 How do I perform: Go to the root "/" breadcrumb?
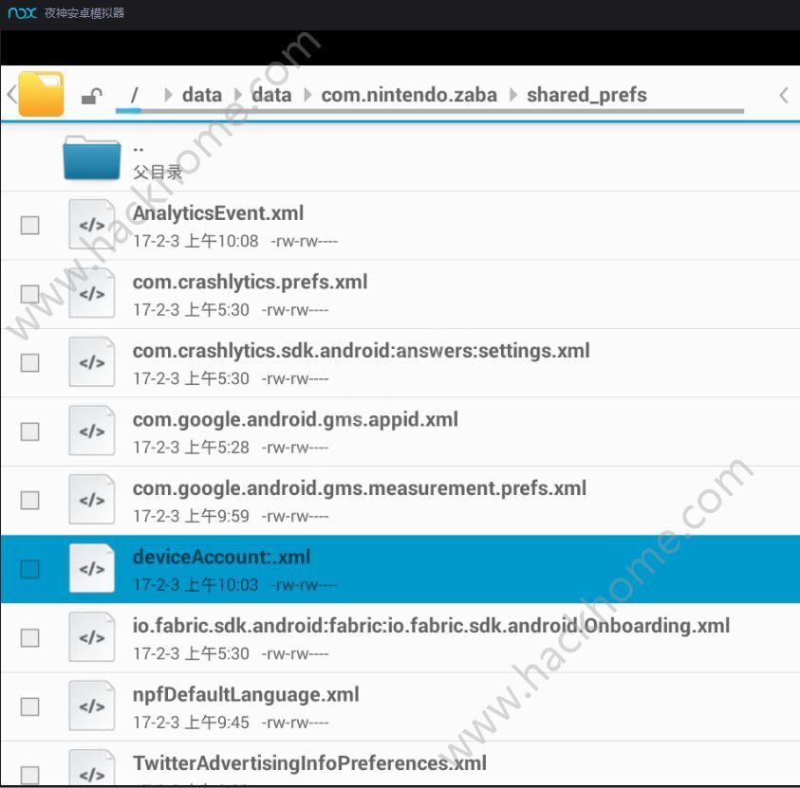tap(135, 95)
